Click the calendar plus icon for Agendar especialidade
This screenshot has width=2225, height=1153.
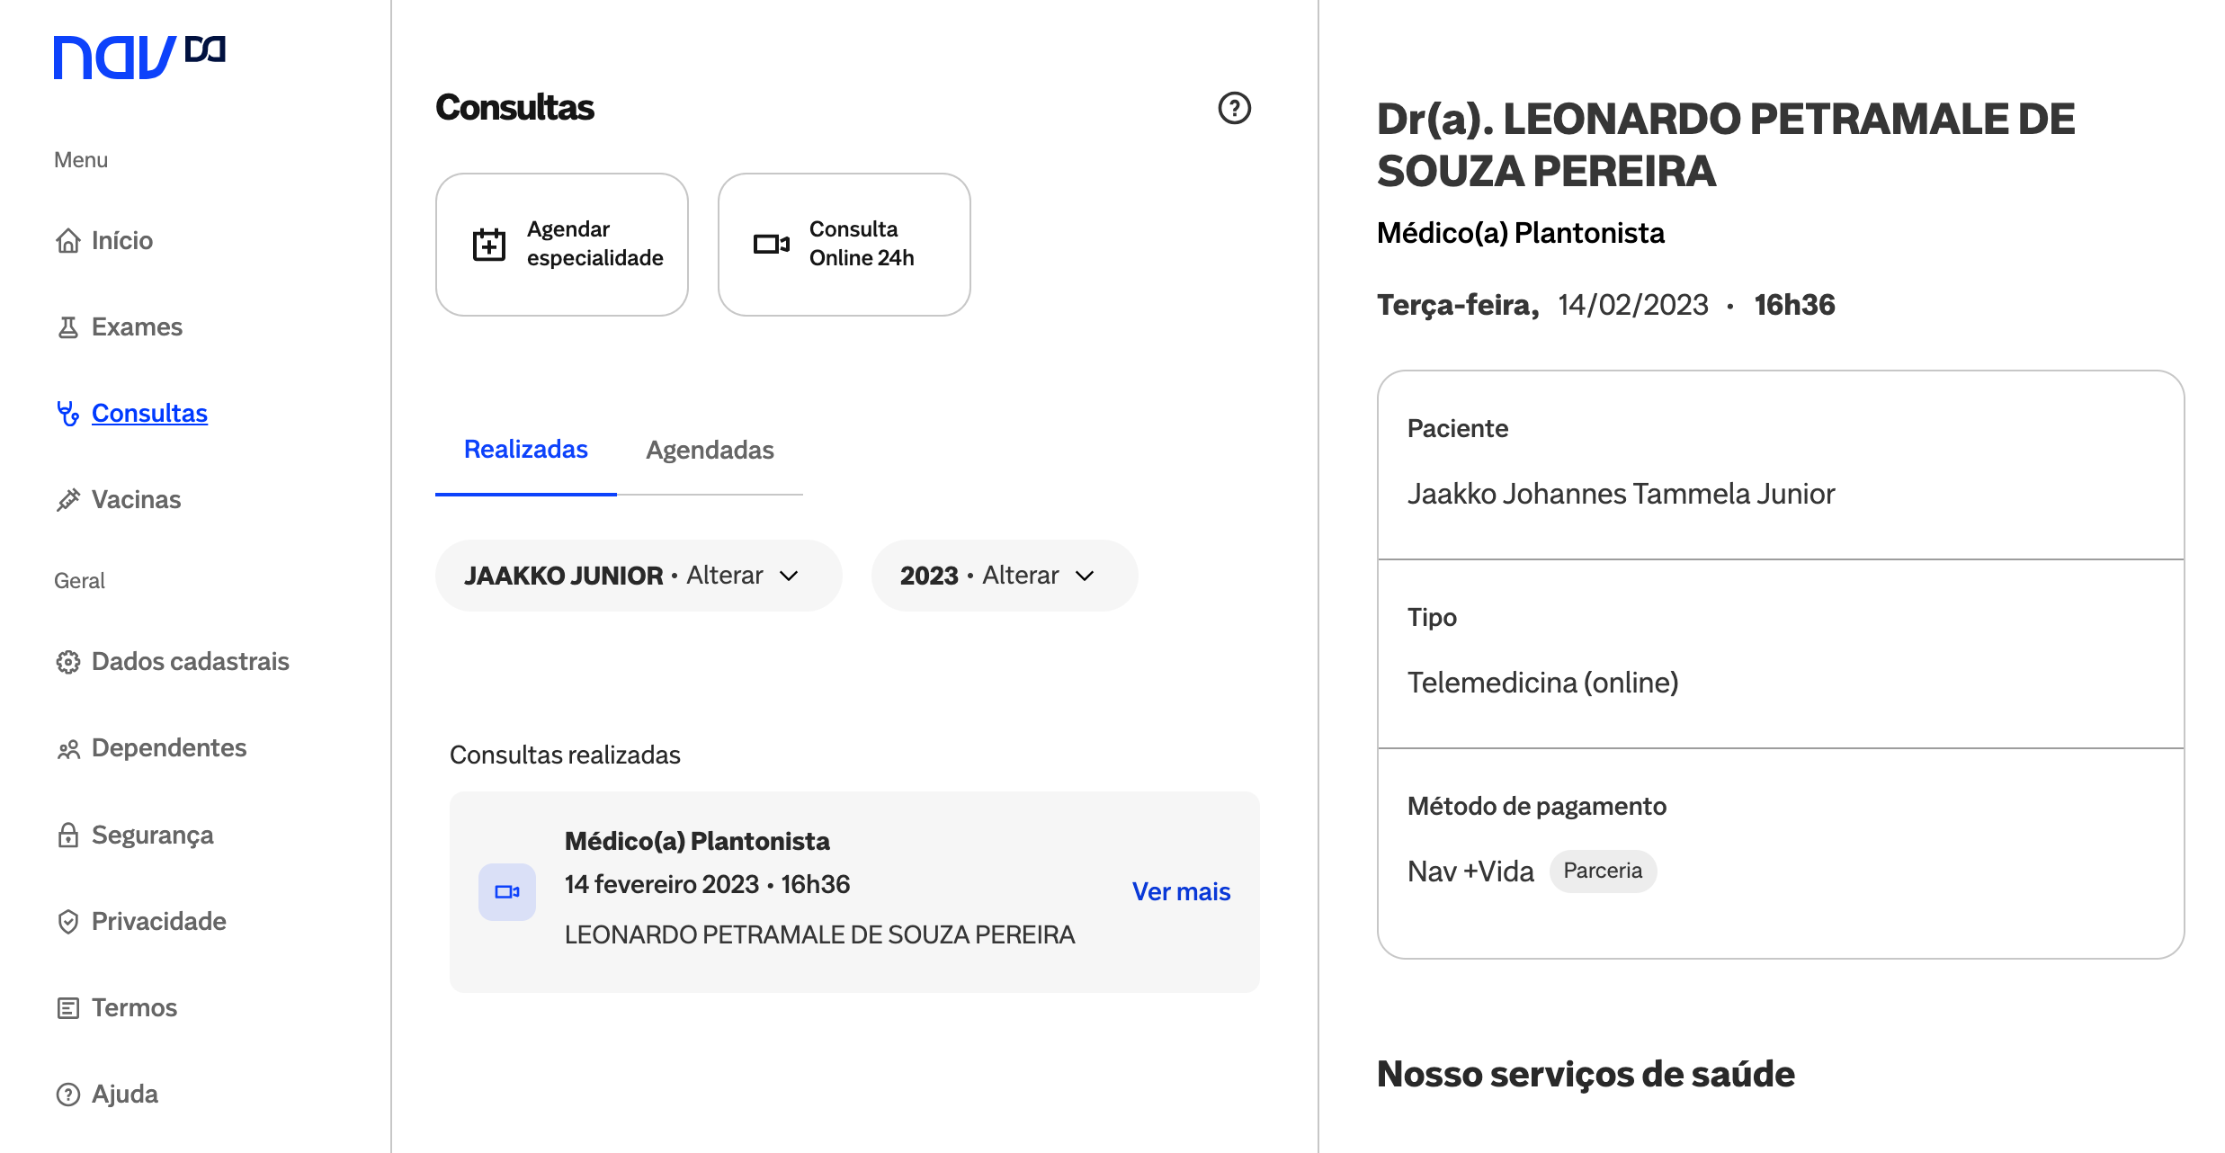(489, 244)
